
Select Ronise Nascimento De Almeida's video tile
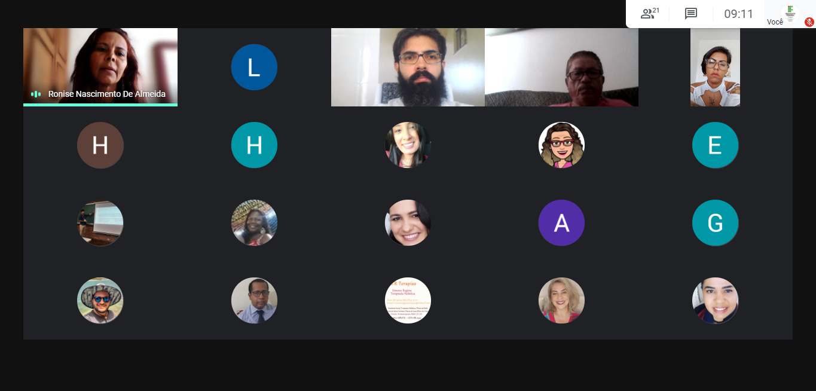point(100,67)
